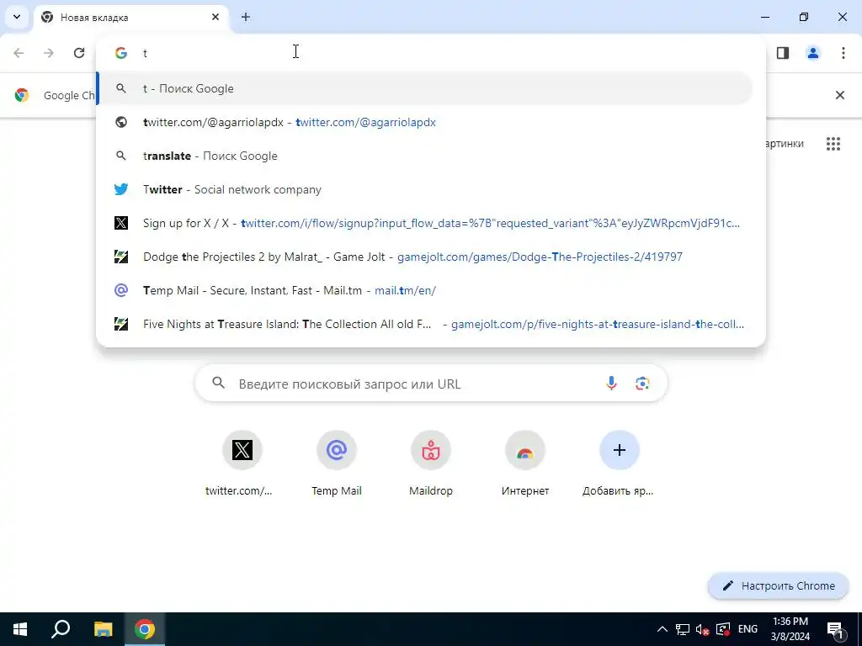Click the X logo icon beside Sign up suggestion
The width and height of the screenshot is (862, 646).
pos(121,223)
